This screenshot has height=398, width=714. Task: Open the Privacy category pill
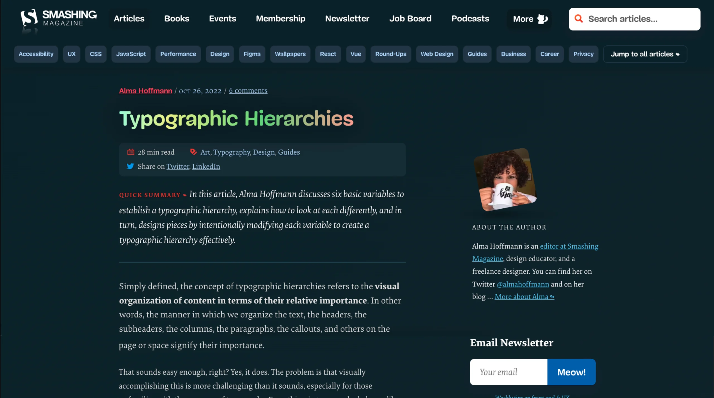(583, 54)
